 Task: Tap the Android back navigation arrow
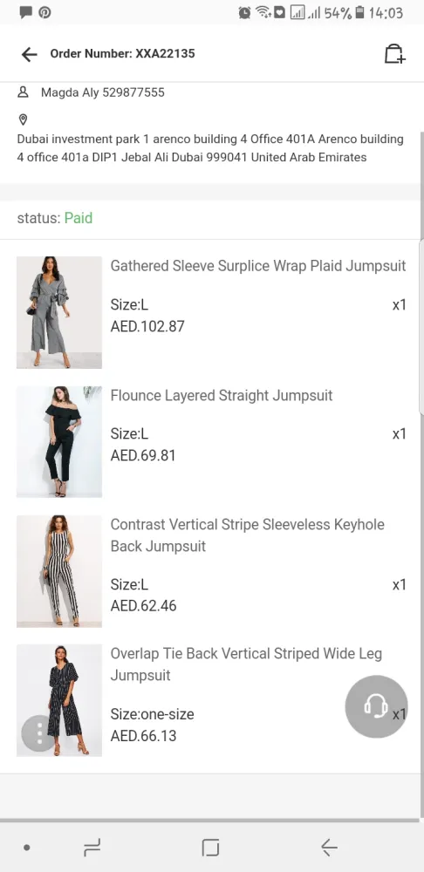tap(330, 848)
